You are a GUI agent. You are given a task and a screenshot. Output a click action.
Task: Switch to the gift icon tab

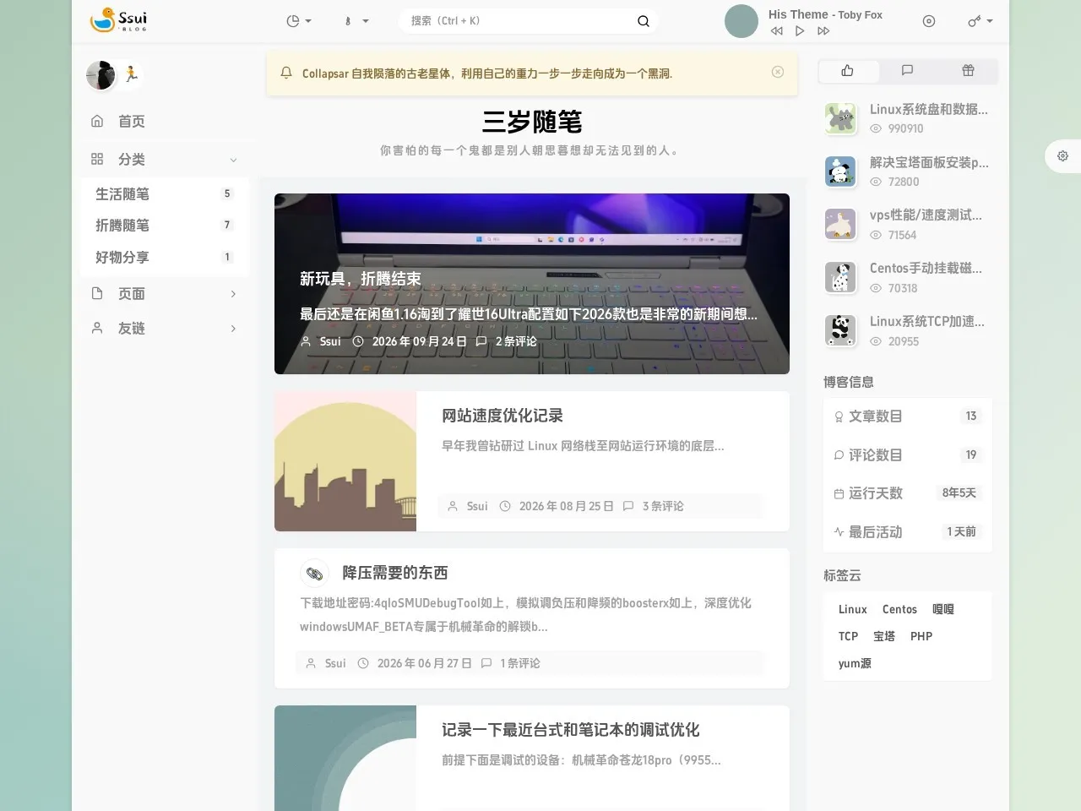[x=969, y=71]
